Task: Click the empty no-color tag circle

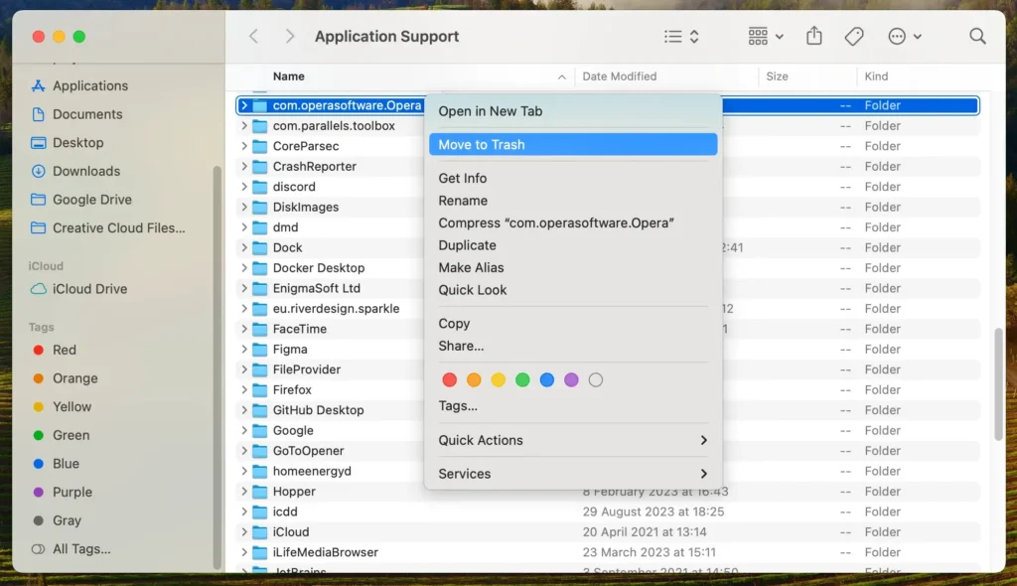Action: [x=596, y=380]
